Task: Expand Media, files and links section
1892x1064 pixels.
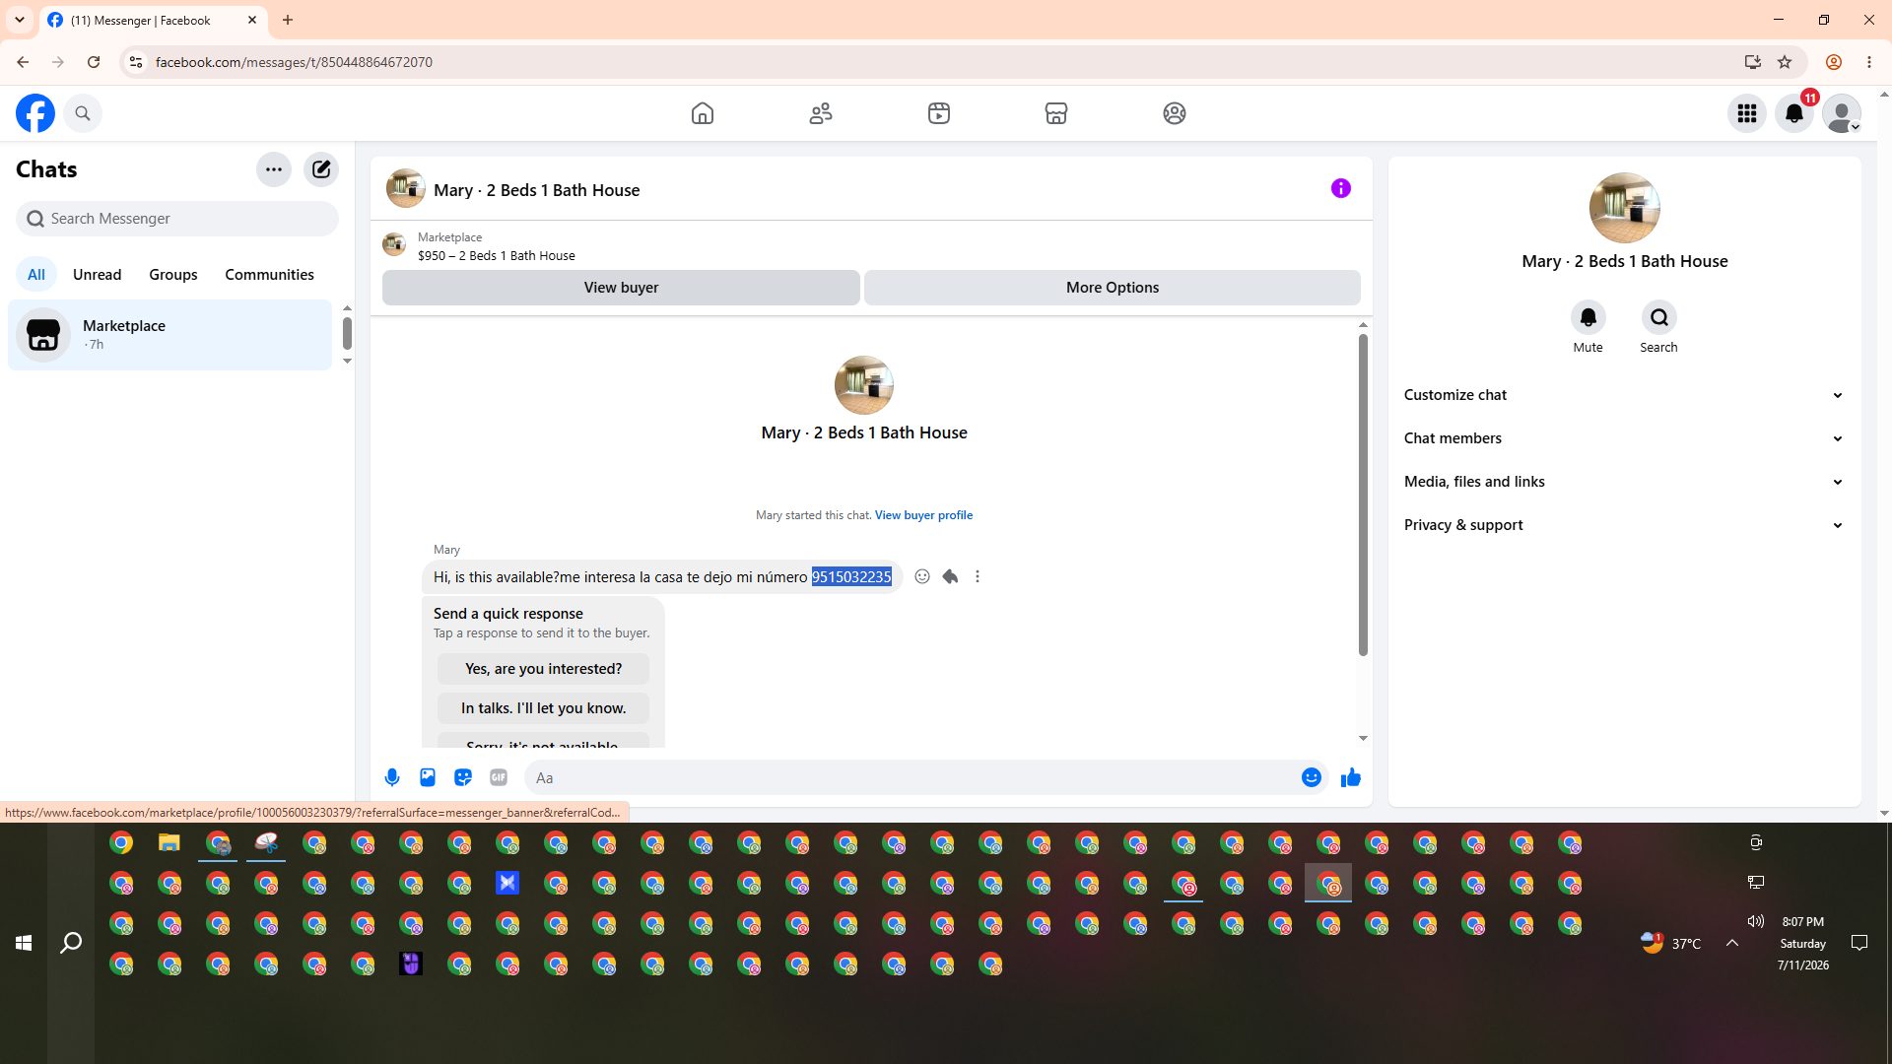Action: pos(1624,482)
